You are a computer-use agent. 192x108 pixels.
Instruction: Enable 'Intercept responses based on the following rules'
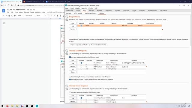click(x=70, y=92)
